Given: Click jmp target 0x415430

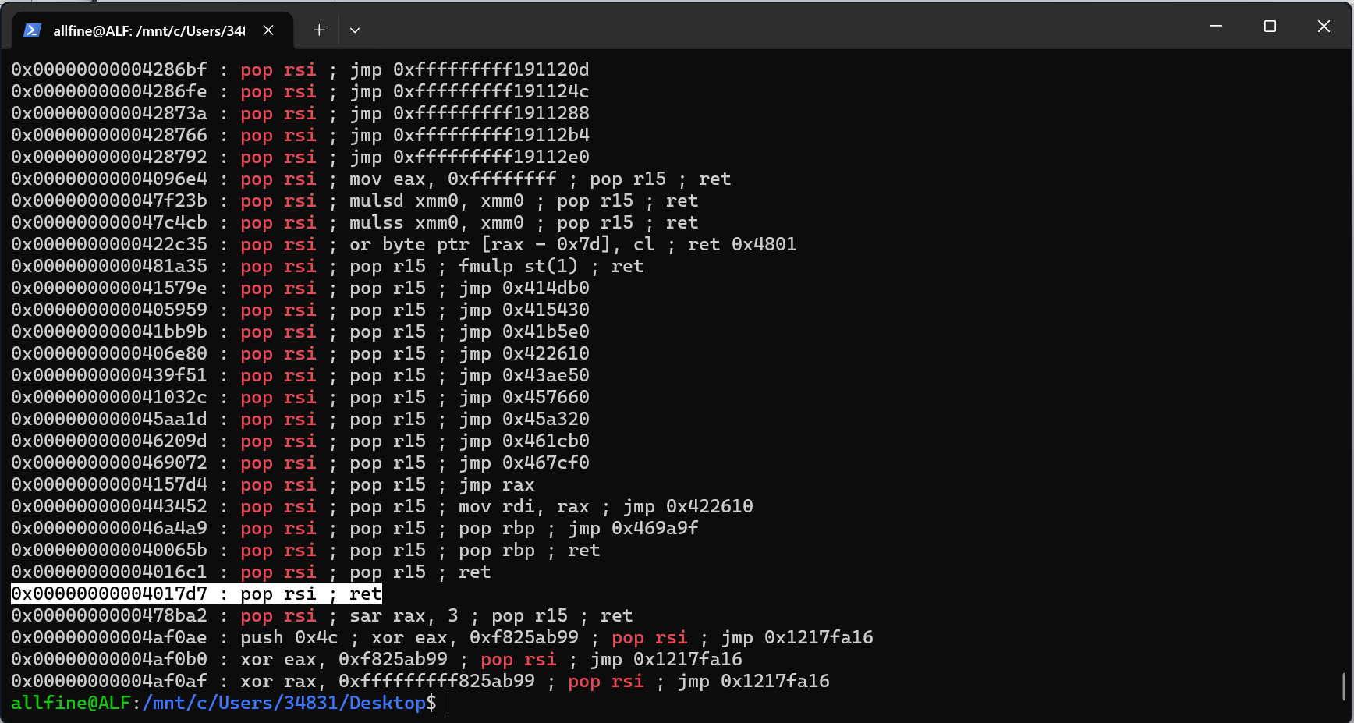Looking at the screenshot, I should coord(546,310).
